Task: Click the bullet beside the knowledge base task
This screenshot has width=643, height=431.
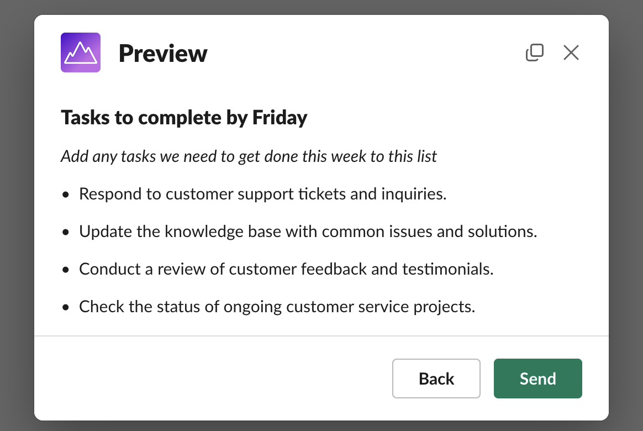Action: tap(66, 232)
